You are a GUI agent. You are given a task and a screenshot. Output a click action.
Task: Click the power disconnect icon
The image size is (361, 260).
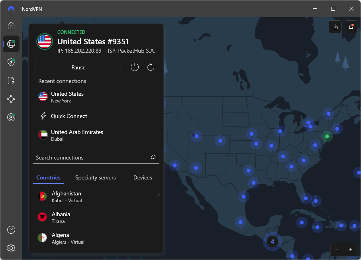pyautogui.click(x=135, y=67)
